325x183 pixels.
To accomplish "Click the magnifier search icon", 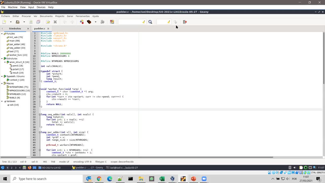I will tap(150, 22).
